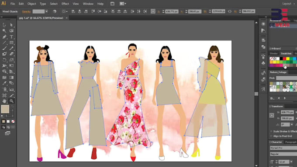Screen dimensions: 297x167
Task: Select the Line Segment tool
Action: 4,43
